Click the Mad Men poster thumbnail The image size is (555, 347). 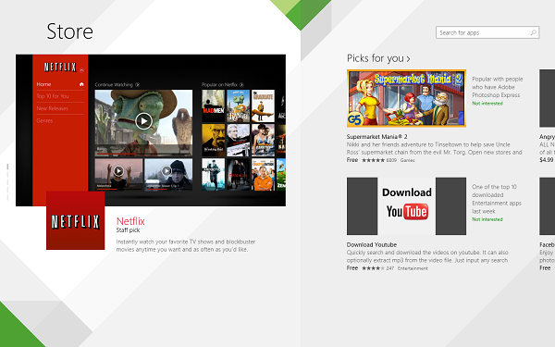[x=213, y=105]
